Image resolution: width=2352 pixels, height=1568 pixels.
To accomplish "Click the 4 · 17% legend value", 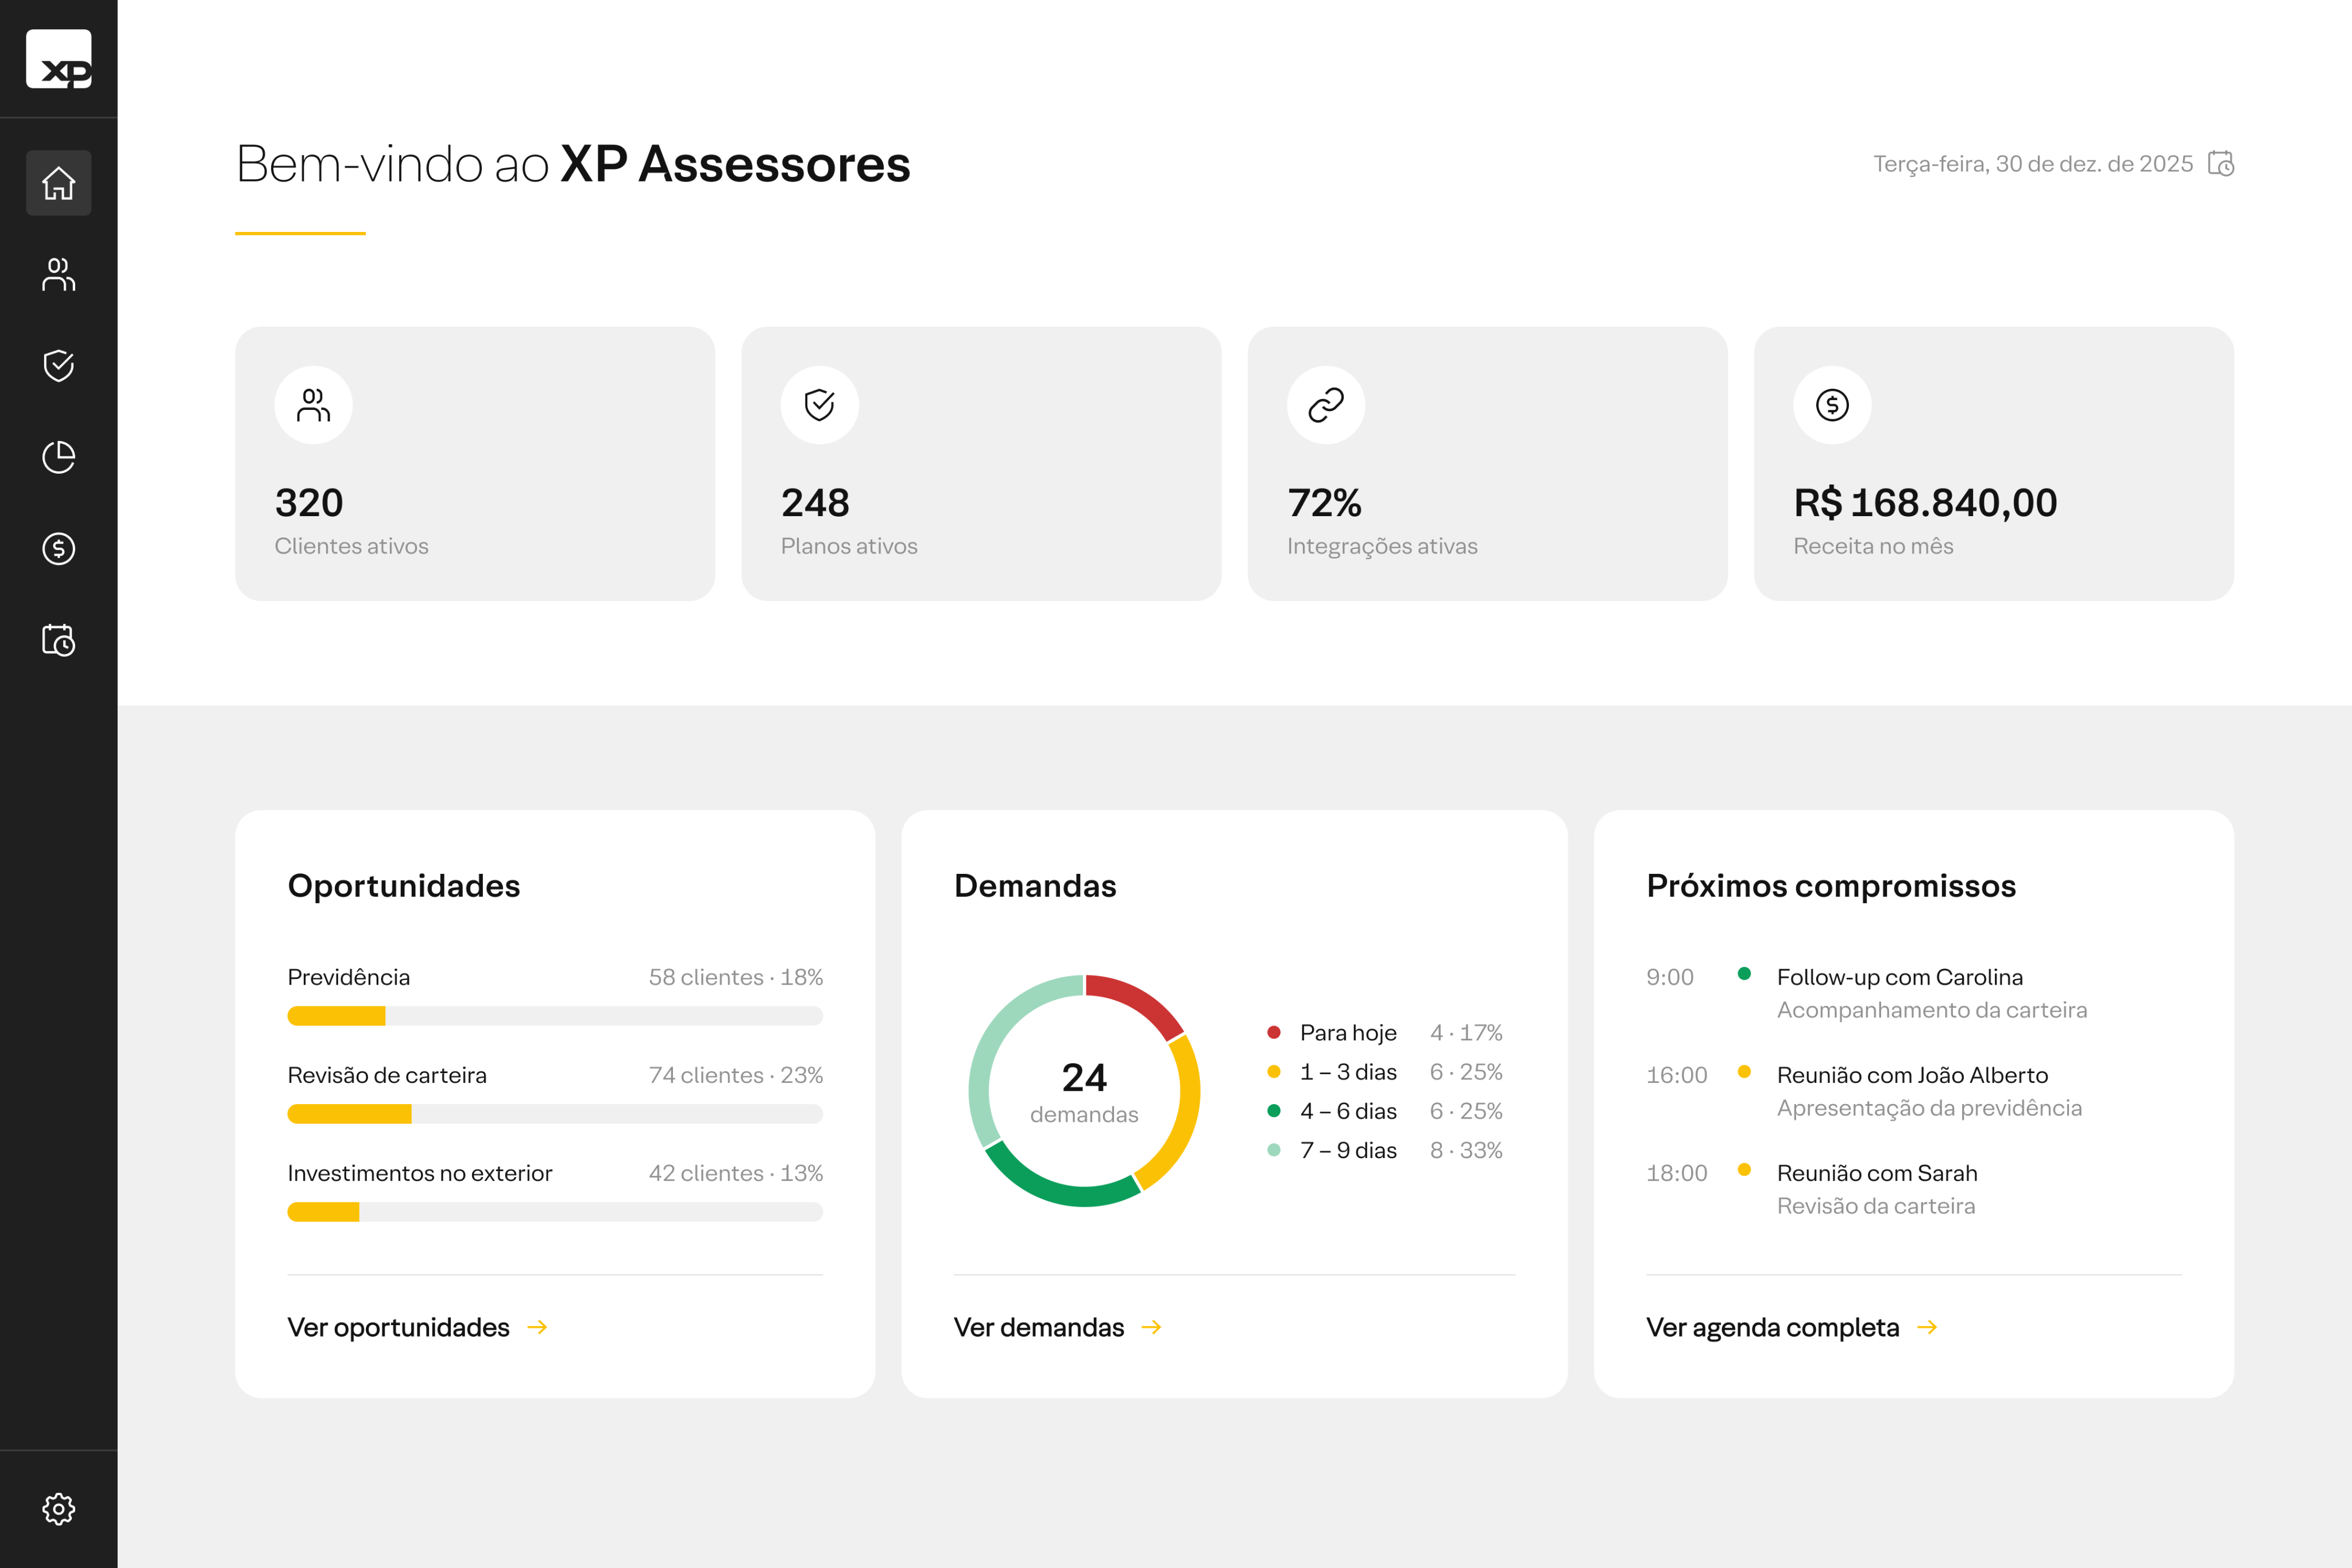I will coord(1466,1032).
